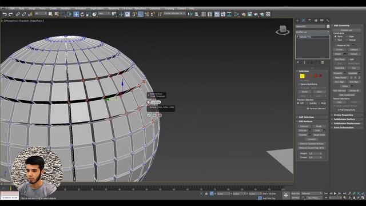Toggle the Angle Snap icon
The image size is (366, 206).
point(140,14)
